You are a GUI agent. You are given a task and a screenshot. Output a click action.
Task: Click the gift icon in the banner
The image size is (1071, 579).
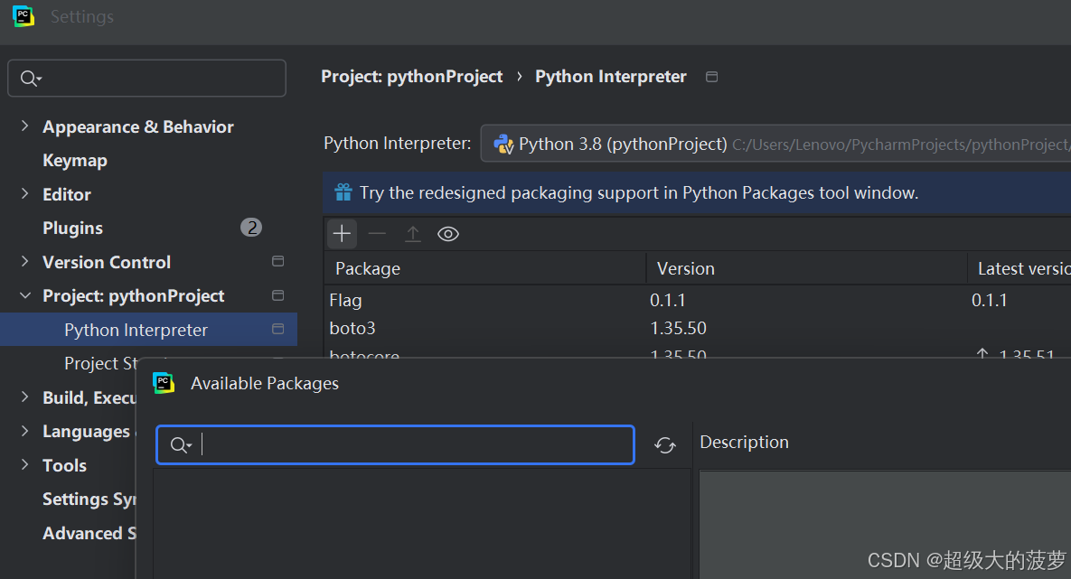point(343,192)
